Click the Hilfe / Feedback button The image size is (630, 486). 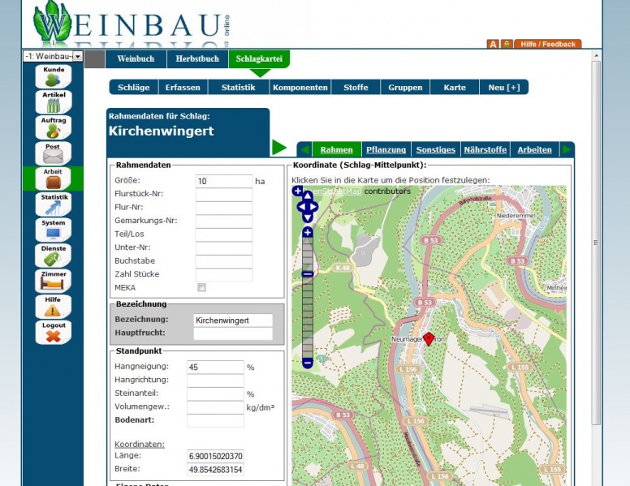point(547,44)
